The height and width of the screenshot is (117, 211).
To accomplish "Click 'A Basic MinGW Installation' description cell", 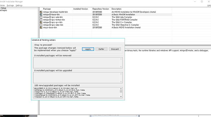I will 123,15.
